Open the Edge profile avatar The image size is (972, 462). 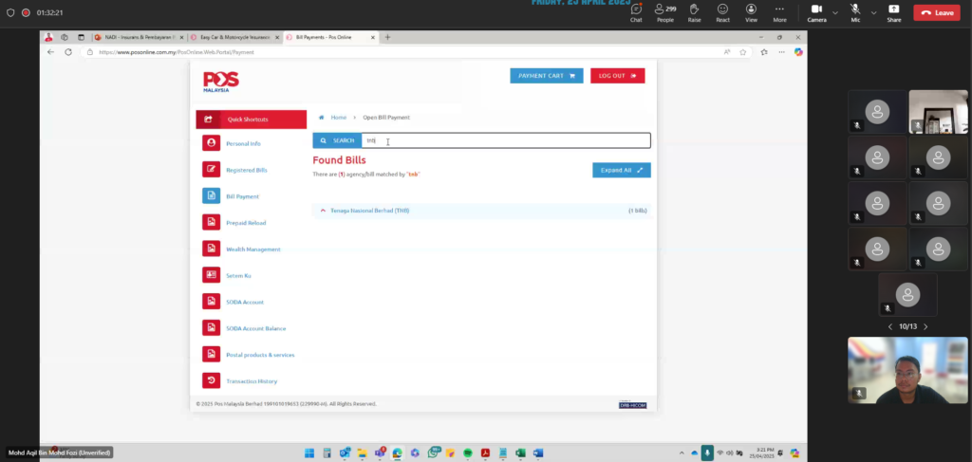(49, 37)
